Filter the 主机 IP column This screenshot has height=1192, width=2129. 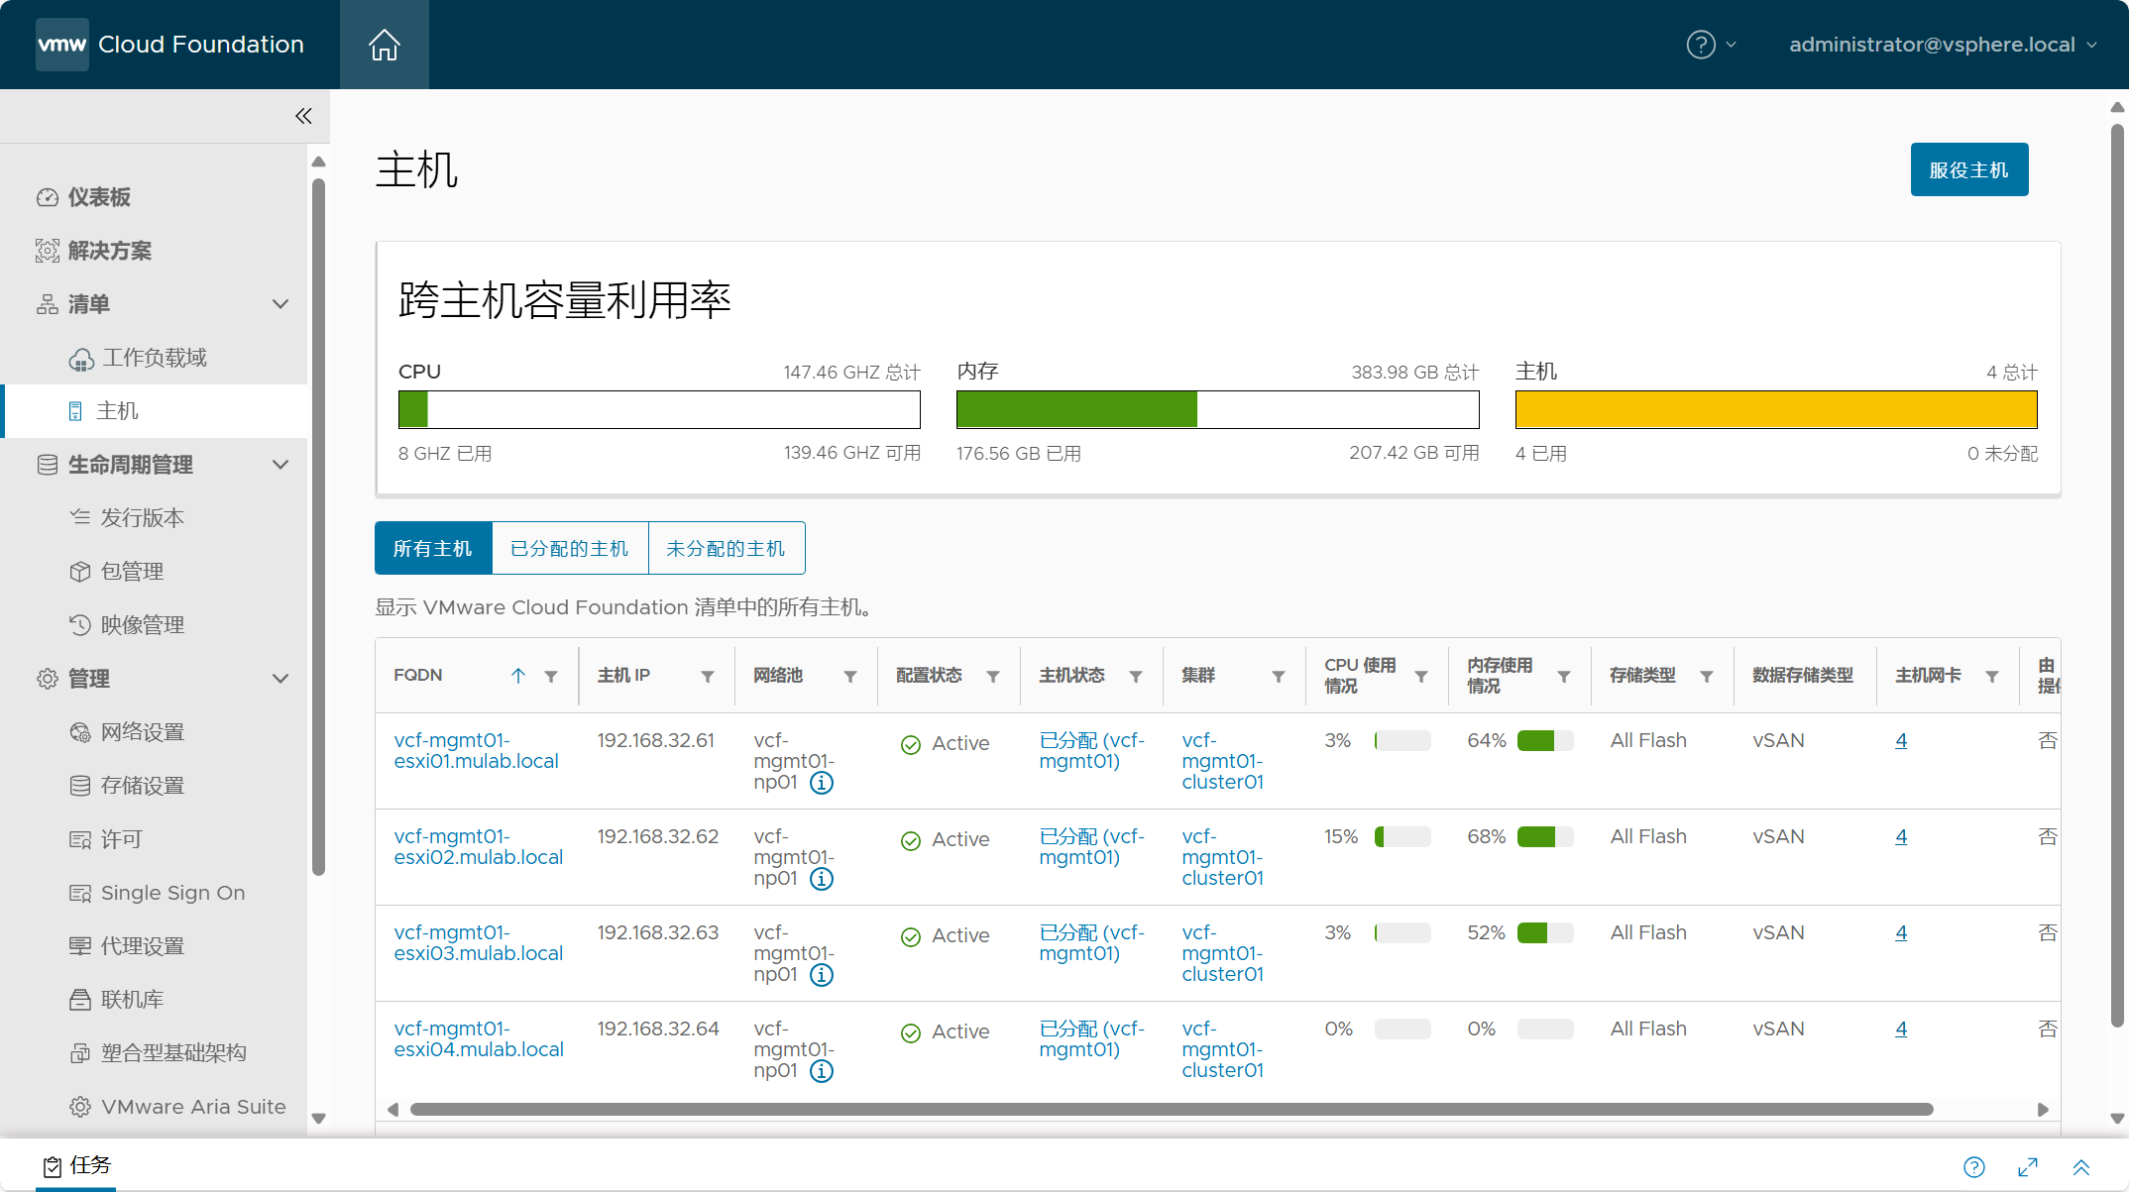click(x=708, y=676)
